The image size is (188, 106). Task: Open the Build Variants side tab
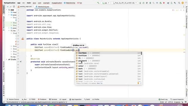4,90
